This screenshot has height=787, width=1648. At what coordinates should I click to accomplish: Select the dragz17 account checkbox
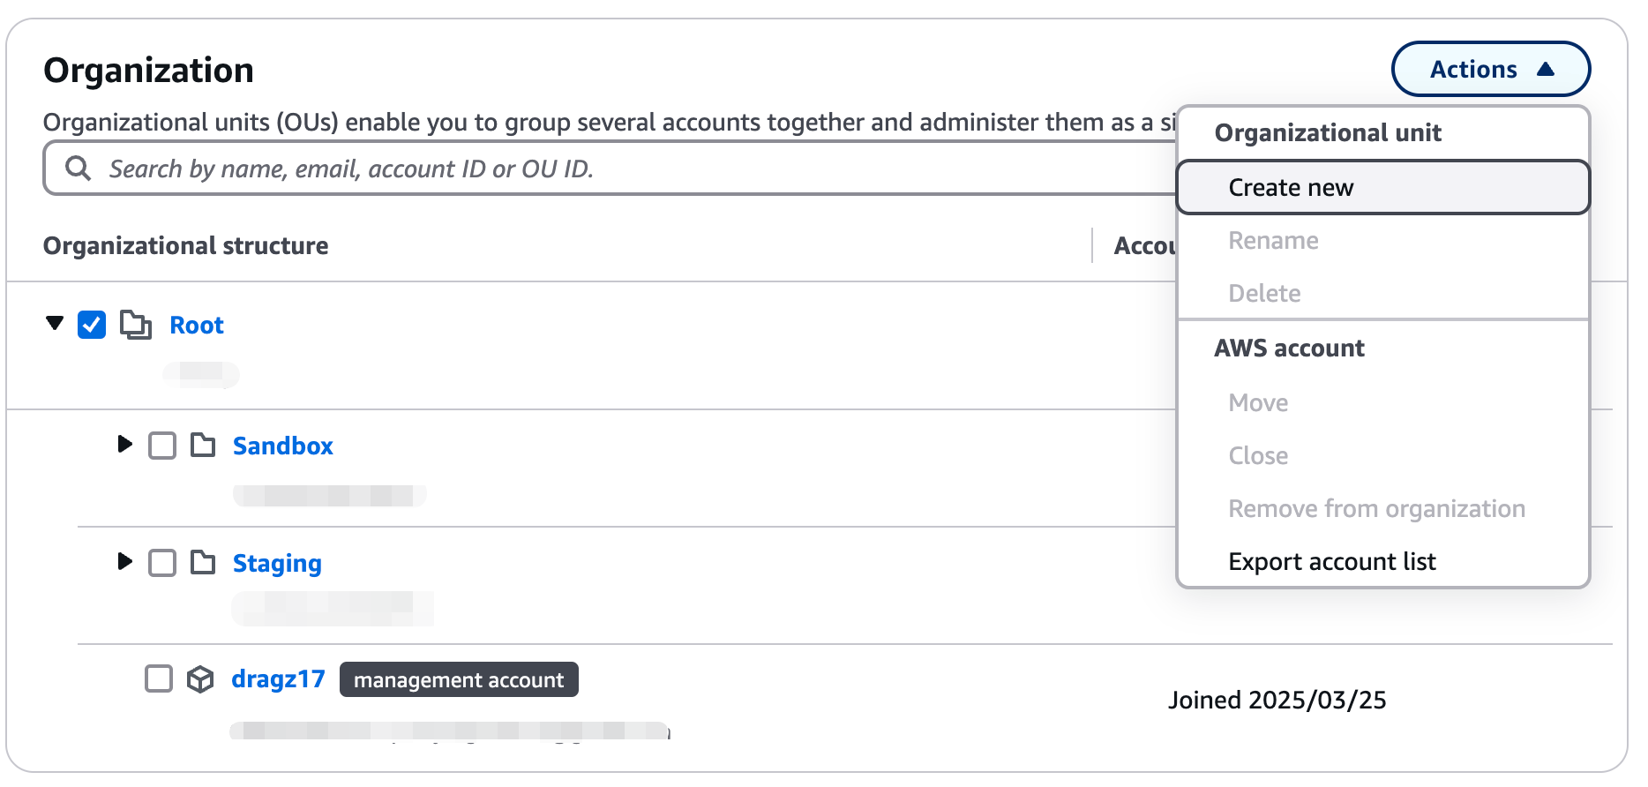coord(159,678)
